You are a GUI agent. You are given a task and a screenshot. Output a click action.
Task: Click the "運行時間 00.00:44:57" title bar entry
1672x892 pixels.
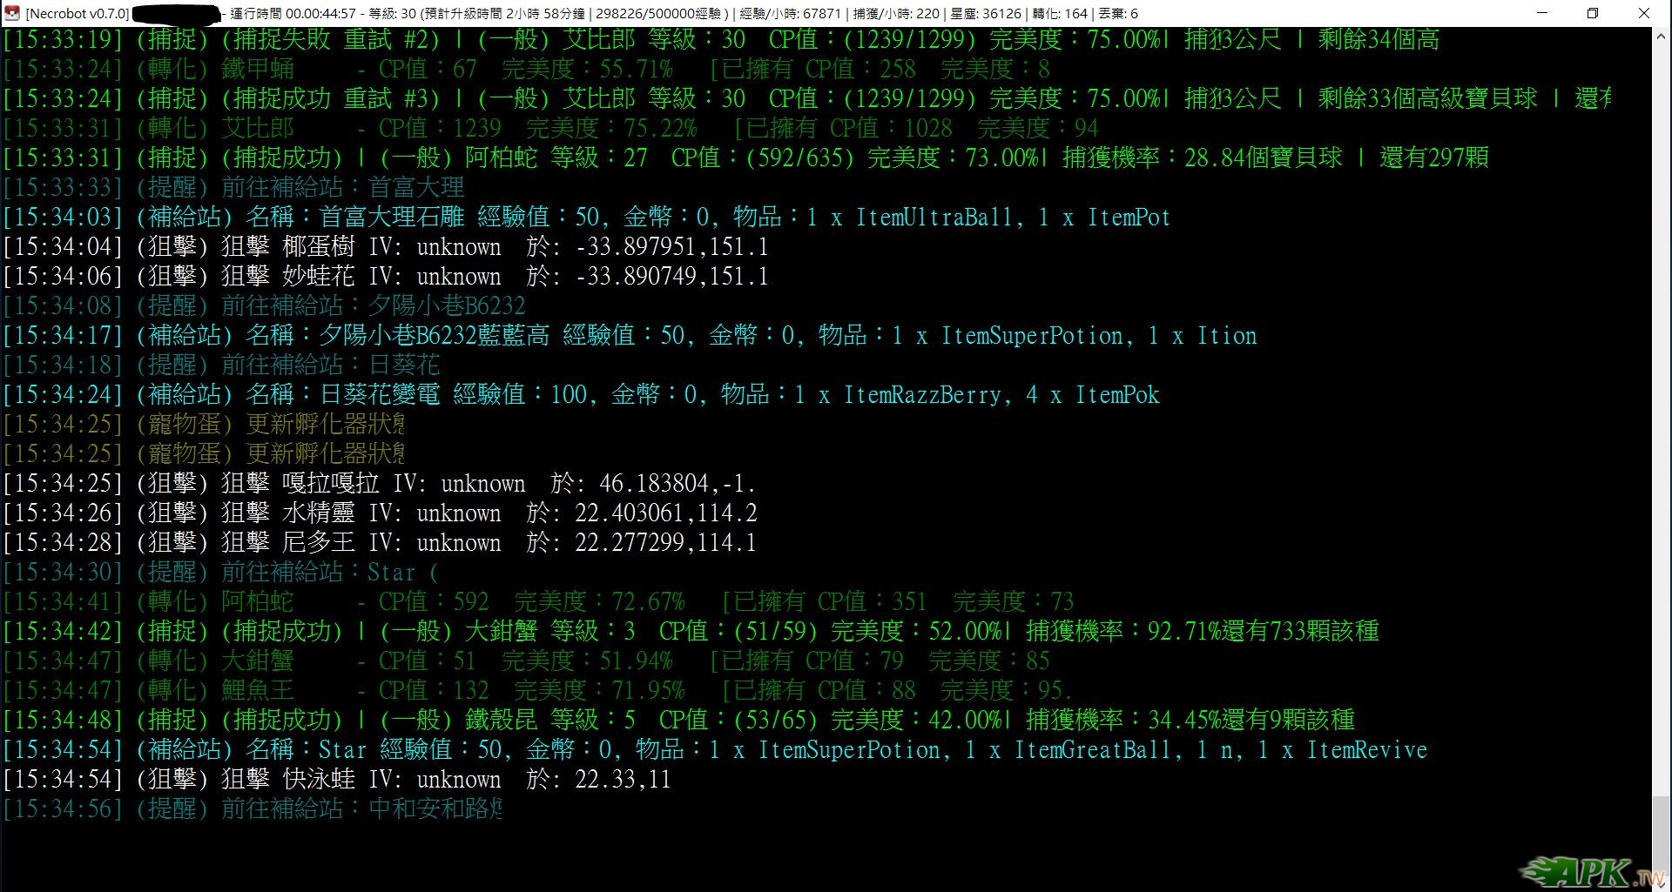pyautogui.click(x=293, y=14)
